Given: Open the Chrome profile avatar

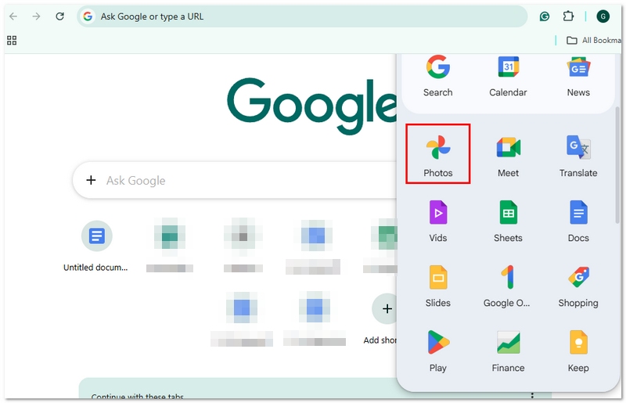Looking at the screenshot, I should click(603, 16).
